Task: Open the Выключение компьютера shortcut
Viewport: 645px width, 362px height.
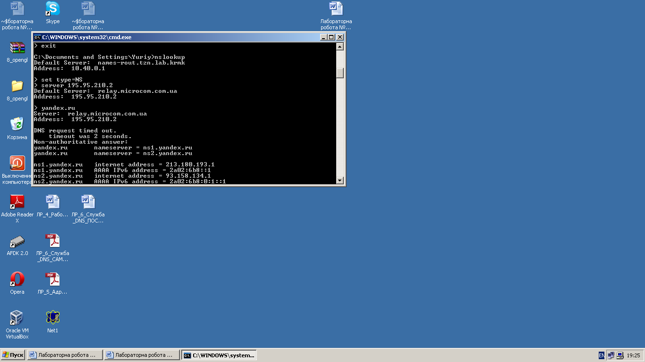Action: pos(17,170)
